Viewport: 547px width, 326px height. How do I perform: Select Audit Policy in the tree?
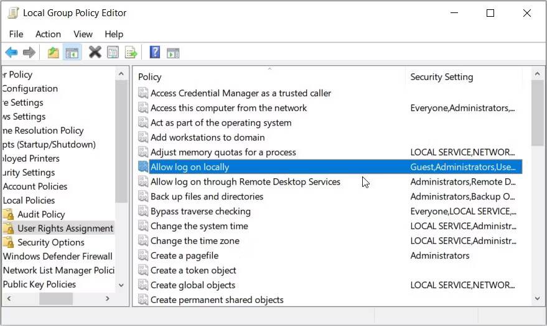[x=41, y=214]
